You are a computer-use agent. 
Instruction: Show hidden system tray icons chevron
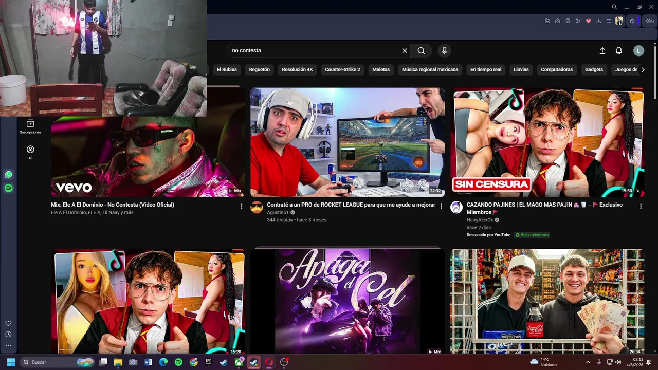tap(588, 362)
